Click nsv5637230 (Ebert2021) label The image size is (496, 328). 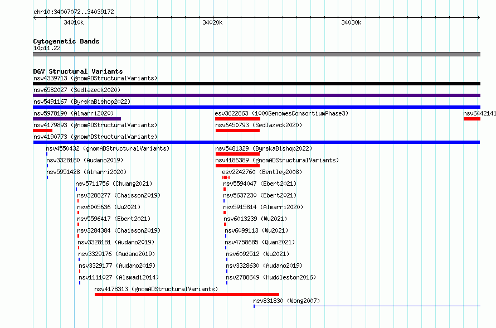(260, 195)
